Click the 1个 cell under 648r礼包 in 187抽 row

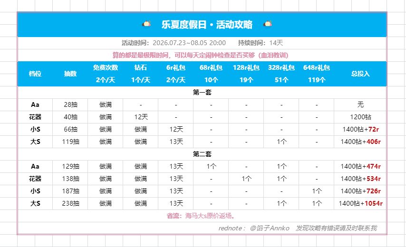click(317, 191)
